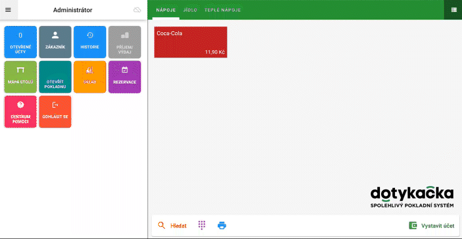Viewport: 462px width, 239px height.
Task: Open the hamburger menu
Action: pyautogui.click(x=8, y=10)
